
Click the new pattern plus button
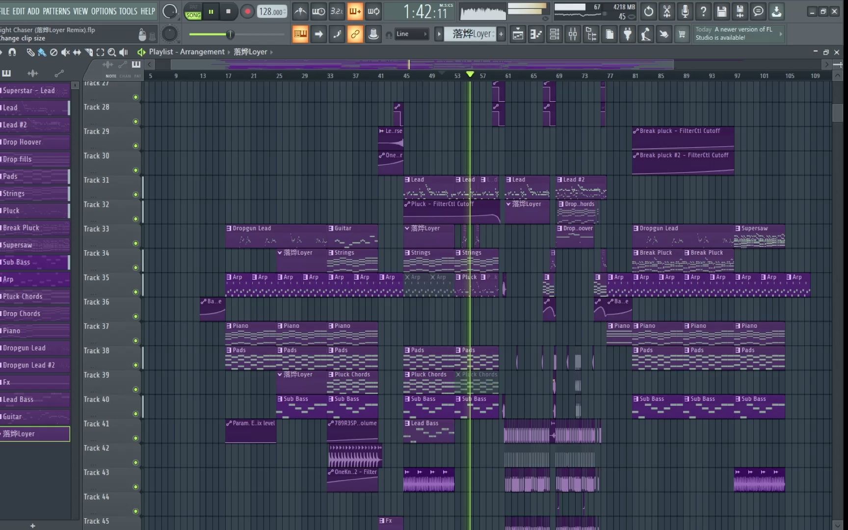point(501,34)
